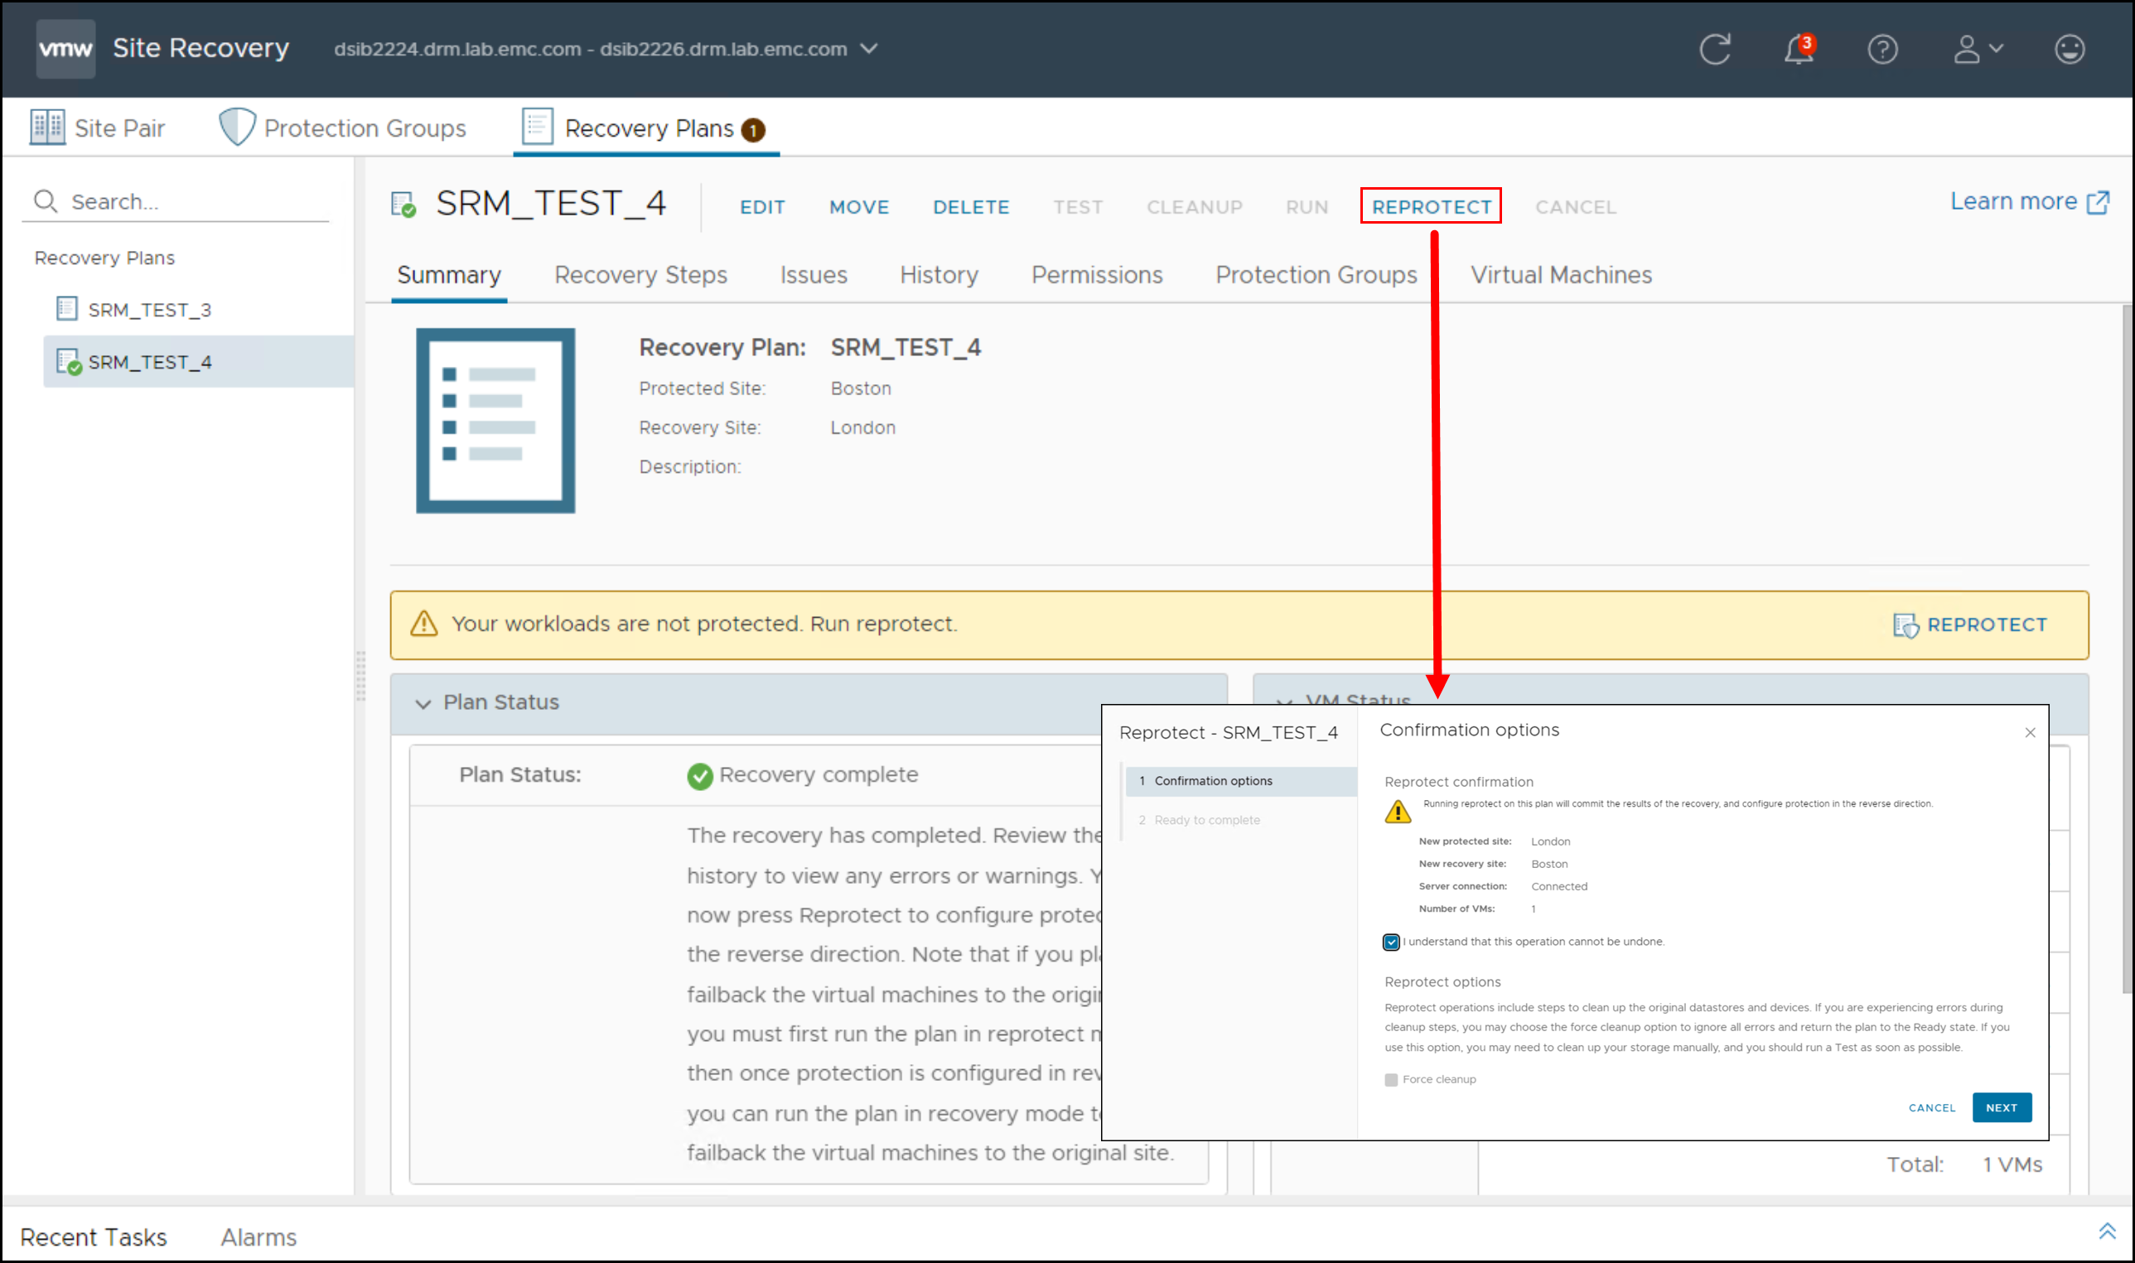Open the Protection Groups sub-tab
2135x1263 pixels.
tap(1316, 275)
